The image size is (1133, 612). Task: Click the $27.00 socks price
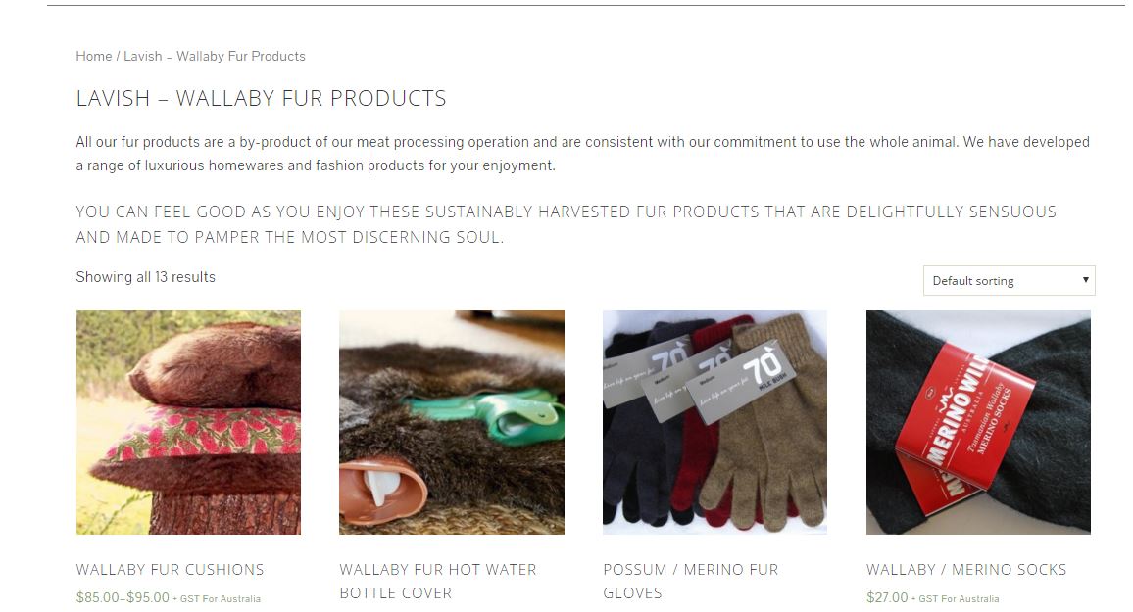coord(887,597)
